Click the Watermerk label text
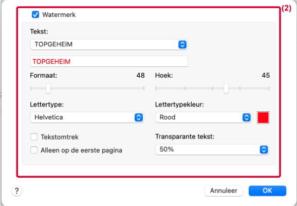The height and width of the screenshot is (206, 297). 59,14
